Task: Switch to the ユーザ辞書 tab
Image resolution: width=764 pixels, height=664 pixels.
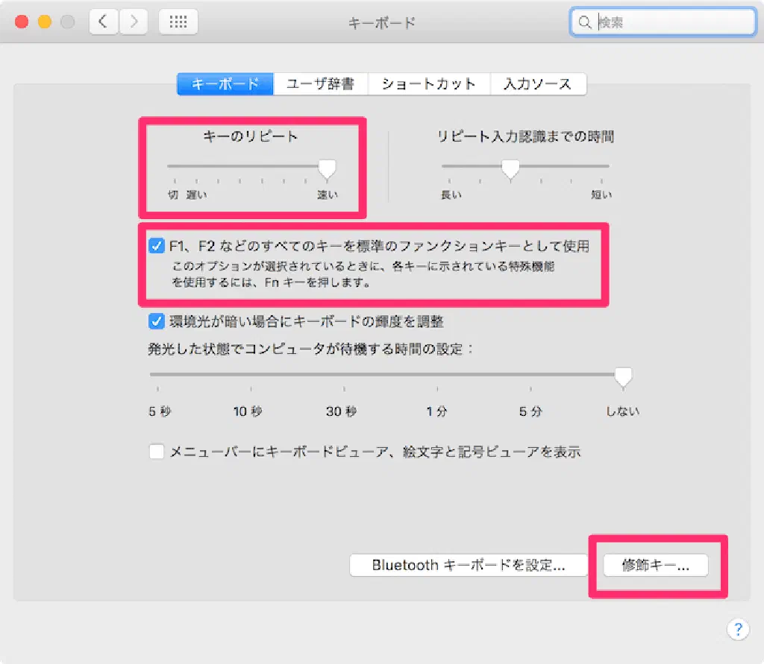Action: pos(320,84)
